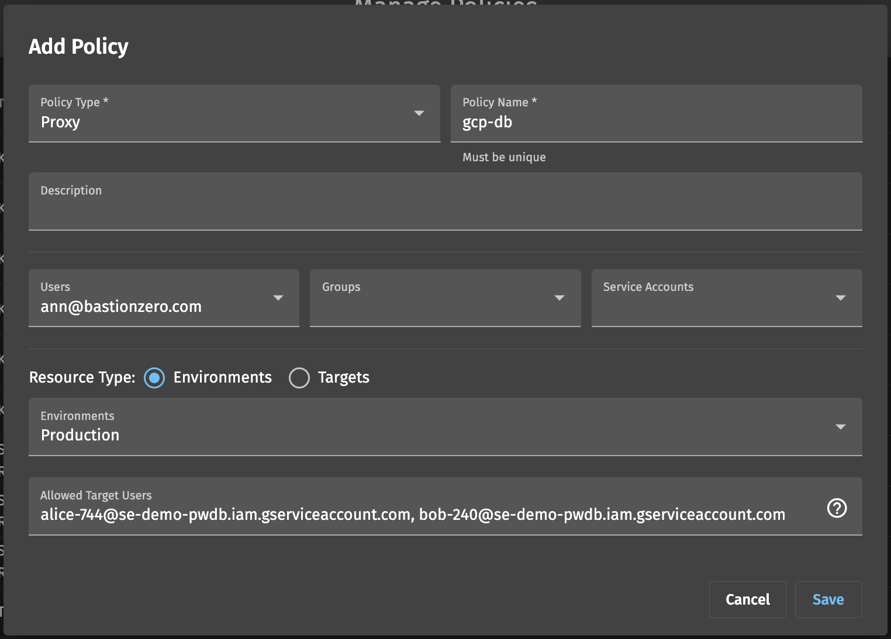
Task: Select the Environments radio button
Action: (154, 378)
